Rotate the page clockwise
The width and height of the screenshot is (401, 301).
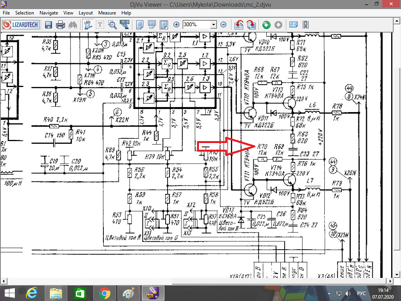[251, 25]
